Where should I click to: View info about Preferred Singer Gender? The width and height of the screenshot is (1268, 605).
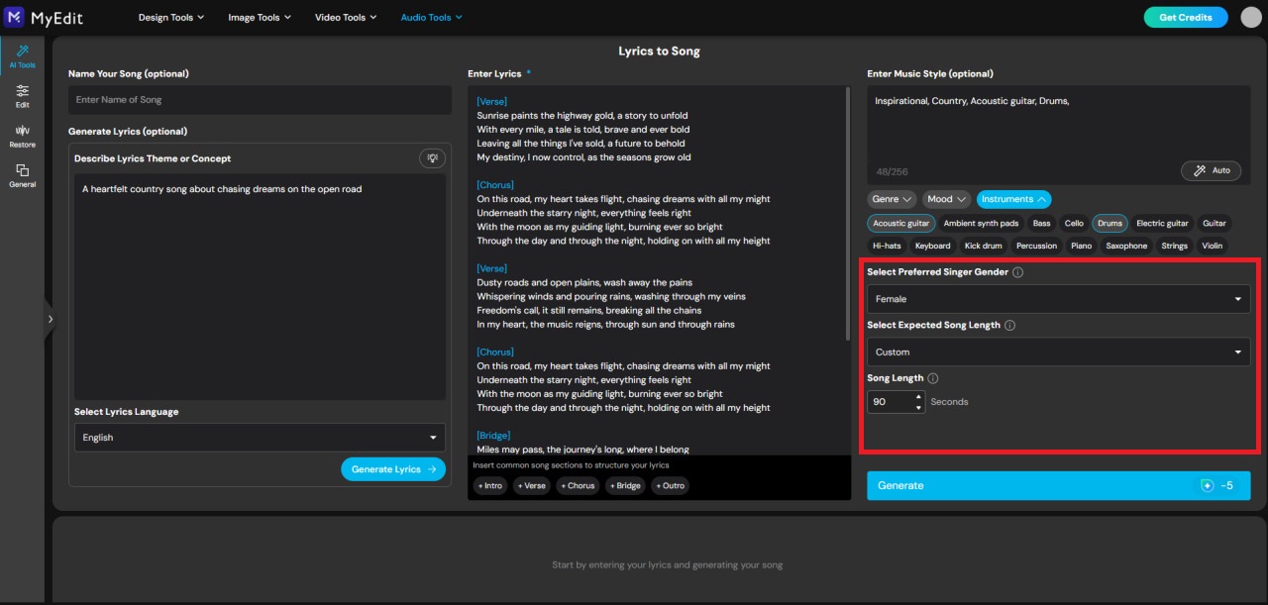[x=1019, y=271]
